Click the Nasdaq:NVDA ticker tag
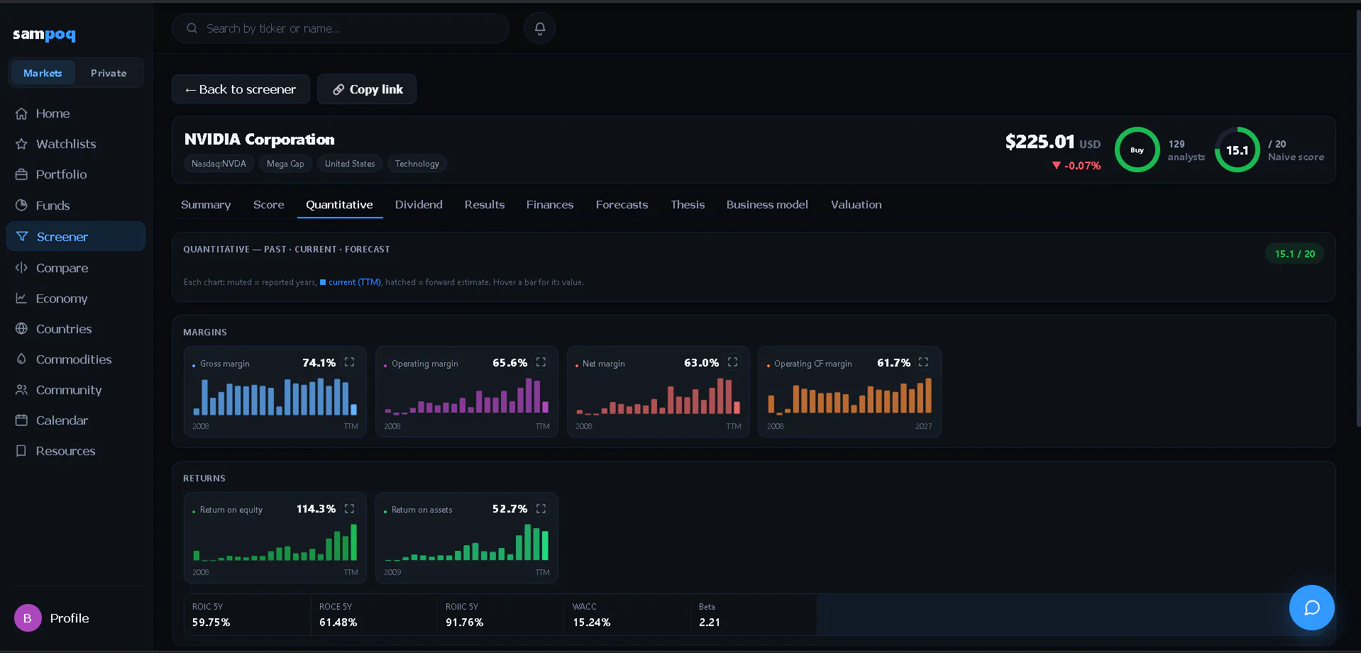 [x=219, y=164]
